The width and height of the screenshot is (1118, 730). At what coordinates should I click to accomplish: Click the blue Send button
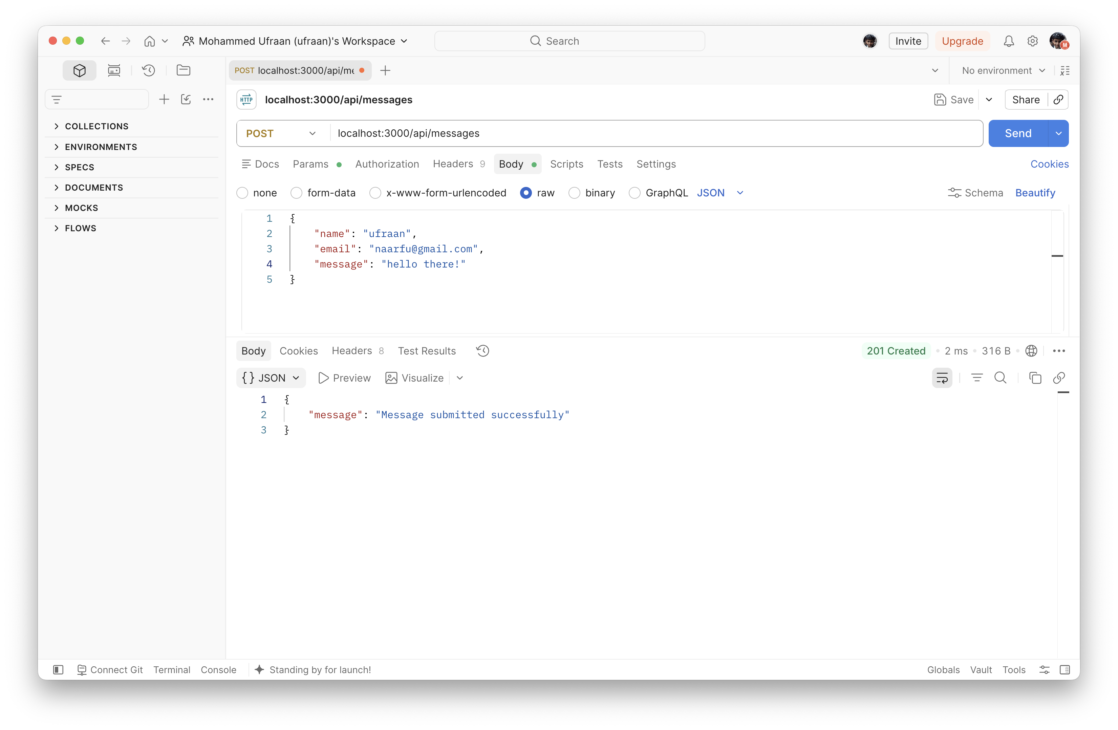pyautogui.click(x=1018, y=133)
